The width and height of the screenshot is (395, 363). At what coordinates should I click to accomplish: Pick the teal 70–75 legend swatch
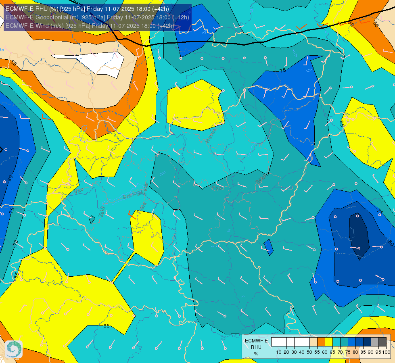tap(344, 342)
